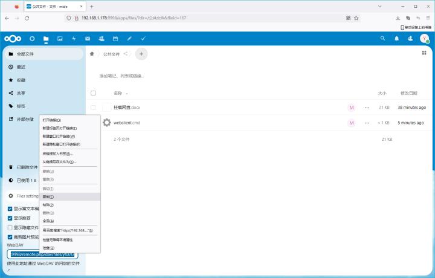The width and height of the screenshot is (435, 278).
Task: Choose 从链接另存文件为 in the context menu
Action: coord(70,162)
